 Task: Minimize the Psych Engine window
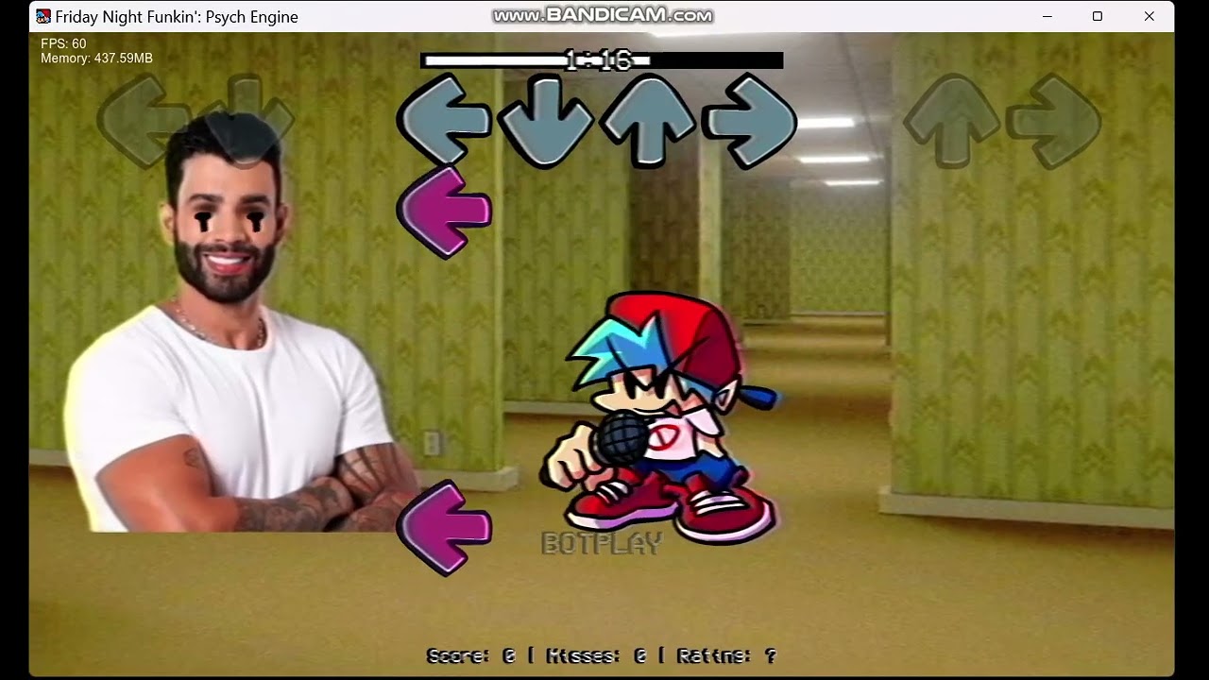coord(1047,16)
